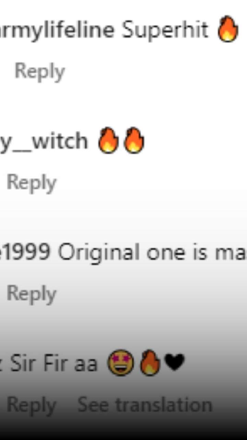This screenshot has width=247, height=440.
Task: Reply to the y__witch comment
Action: [x=32, y=183]
